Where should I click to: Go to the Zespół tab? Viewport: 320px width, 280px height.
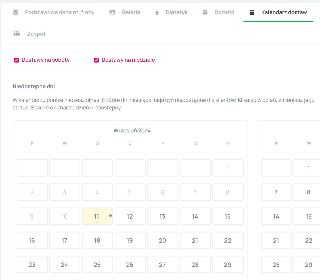click(36, 34)
